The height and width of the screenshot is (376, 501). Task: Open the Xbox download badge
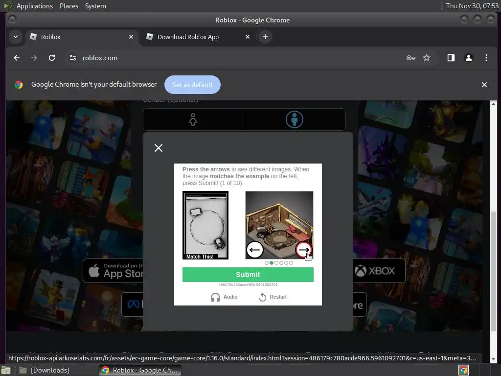379,271
